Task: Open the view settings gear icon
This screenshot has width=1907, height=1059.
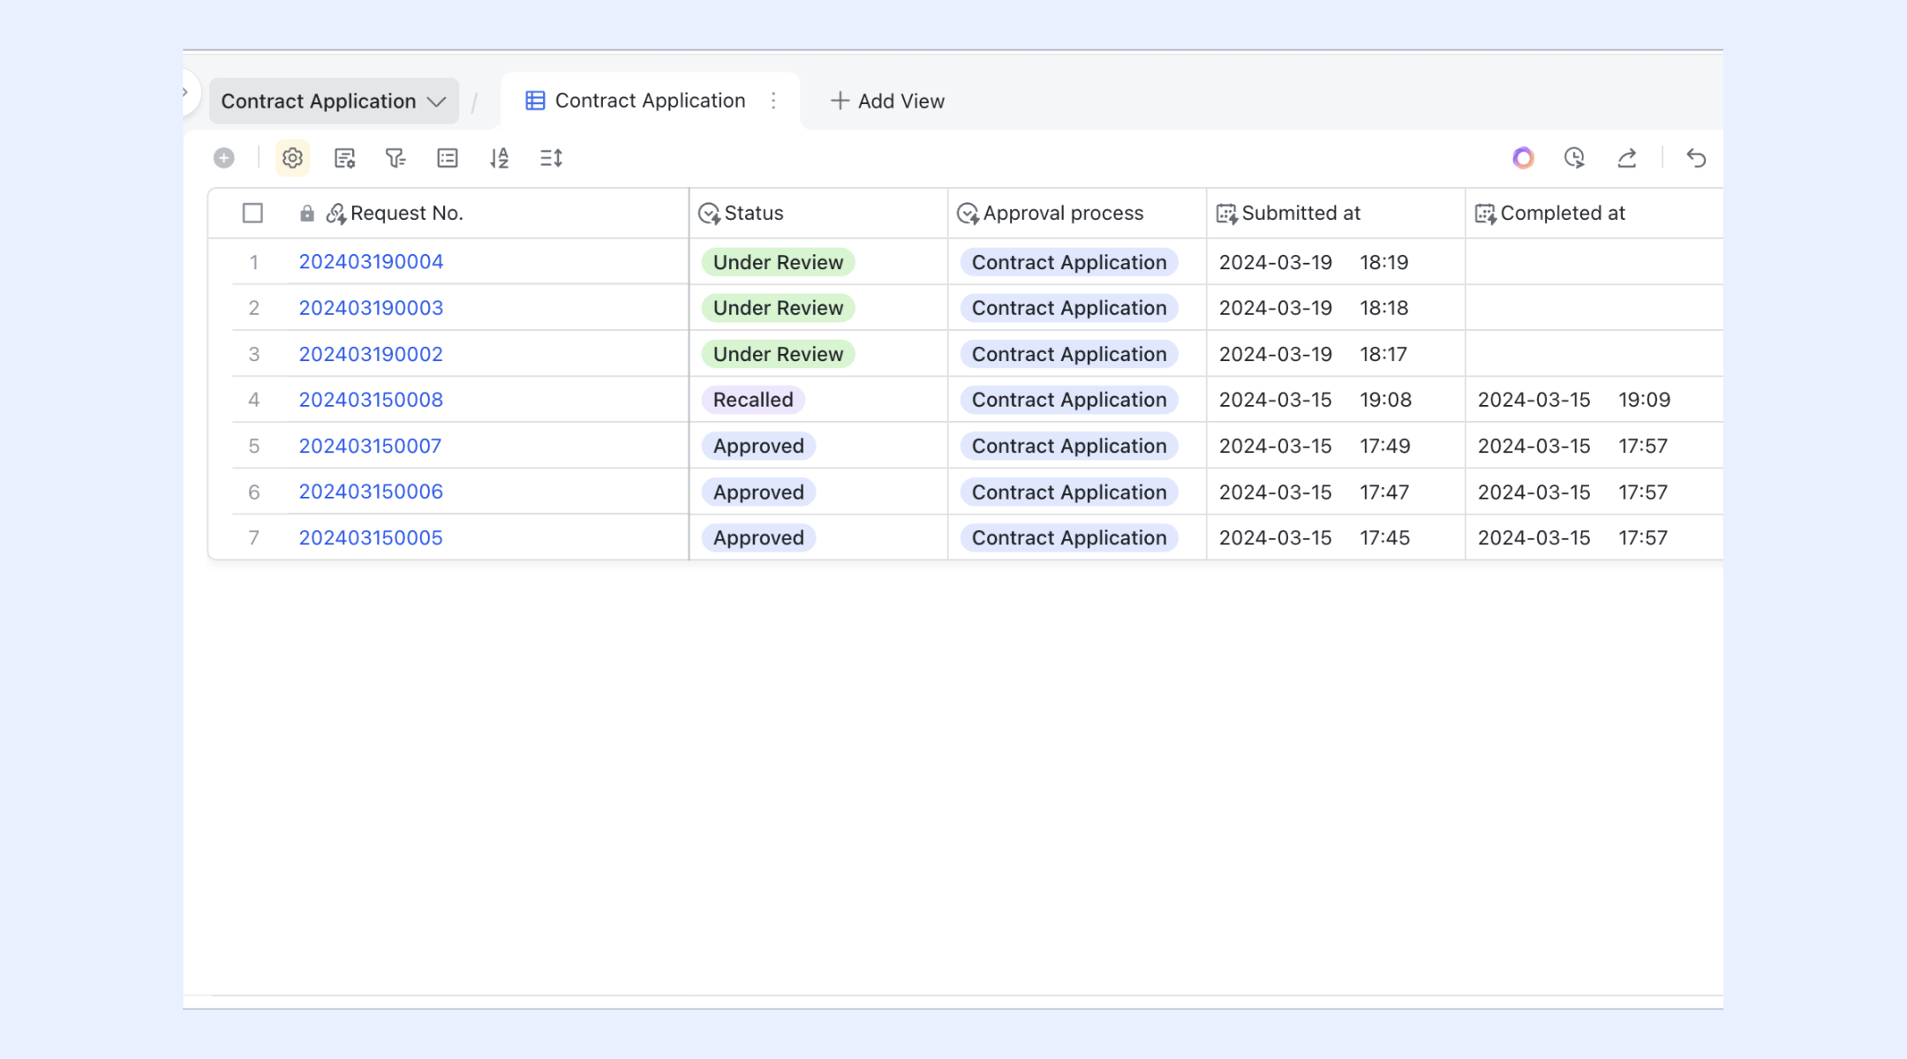Action: pos(292,158)
